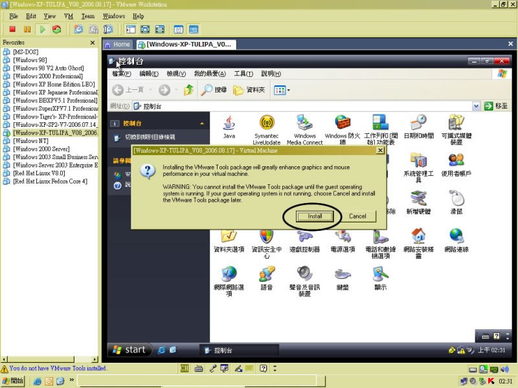518x388 pixels.
Task: Open the File menu in VMware
Action: (14, 16)
